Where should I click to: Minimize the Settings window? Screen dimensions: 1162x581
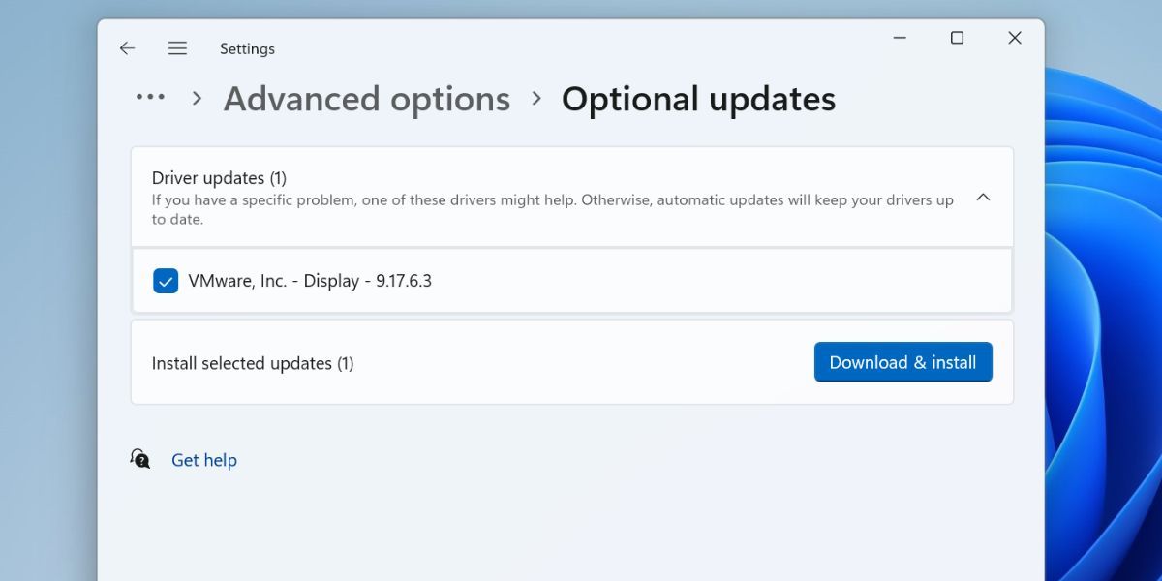tap(899, 38)
